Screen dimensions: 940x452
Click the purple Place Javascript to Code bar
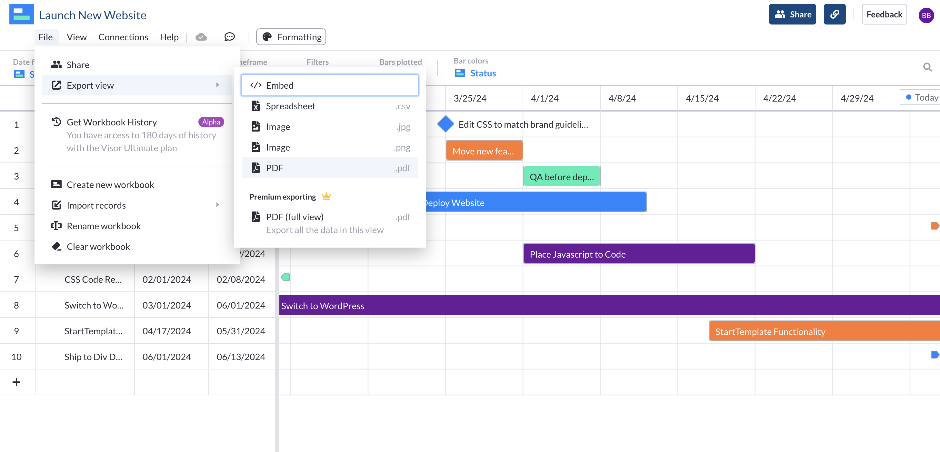[639, 254]
